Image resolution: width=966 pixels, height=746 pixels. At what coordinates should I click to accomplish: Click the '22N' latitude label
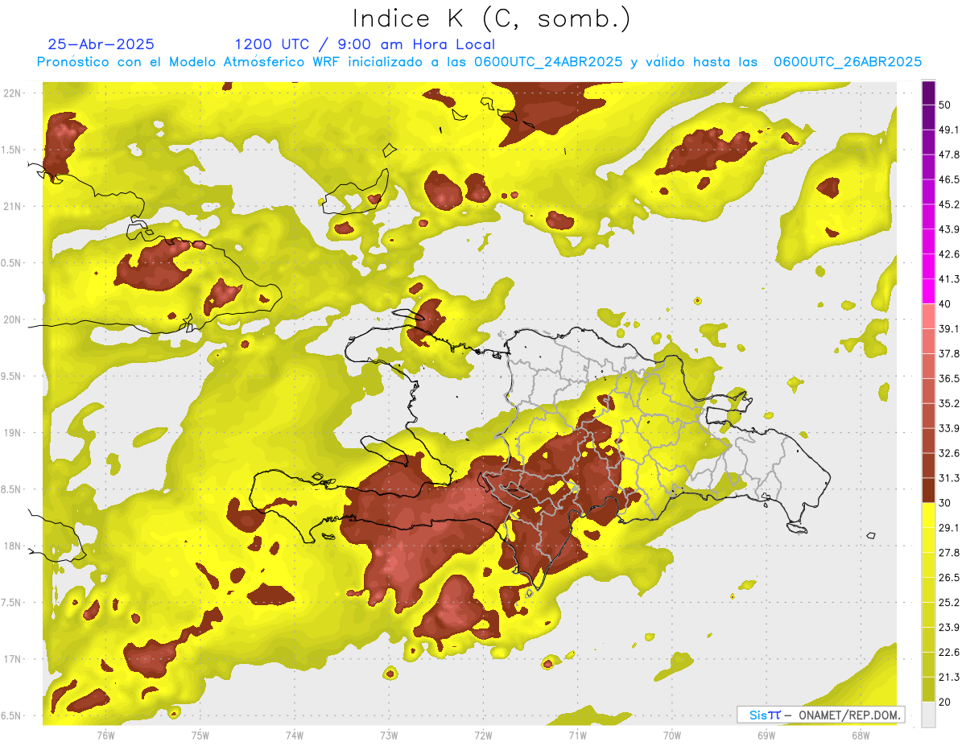[11, 93]
